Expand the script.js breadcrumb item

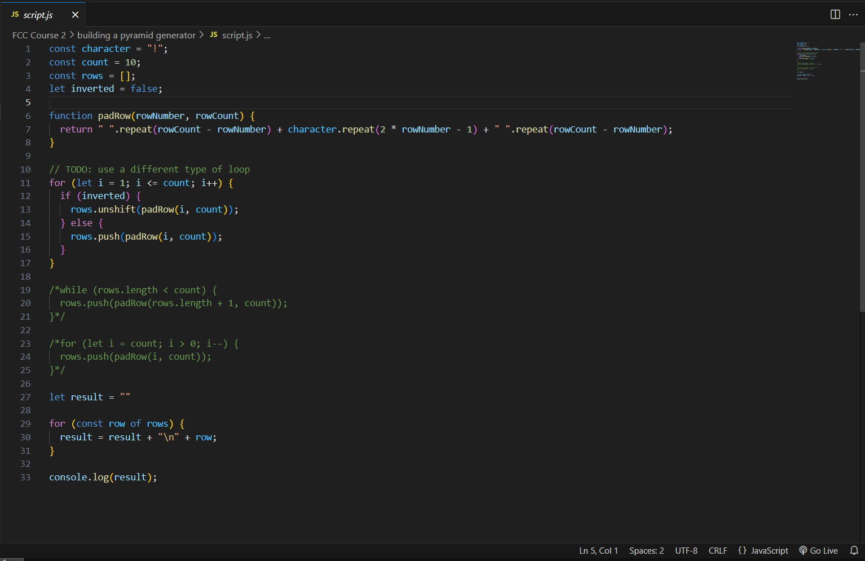tap(237, 35)
